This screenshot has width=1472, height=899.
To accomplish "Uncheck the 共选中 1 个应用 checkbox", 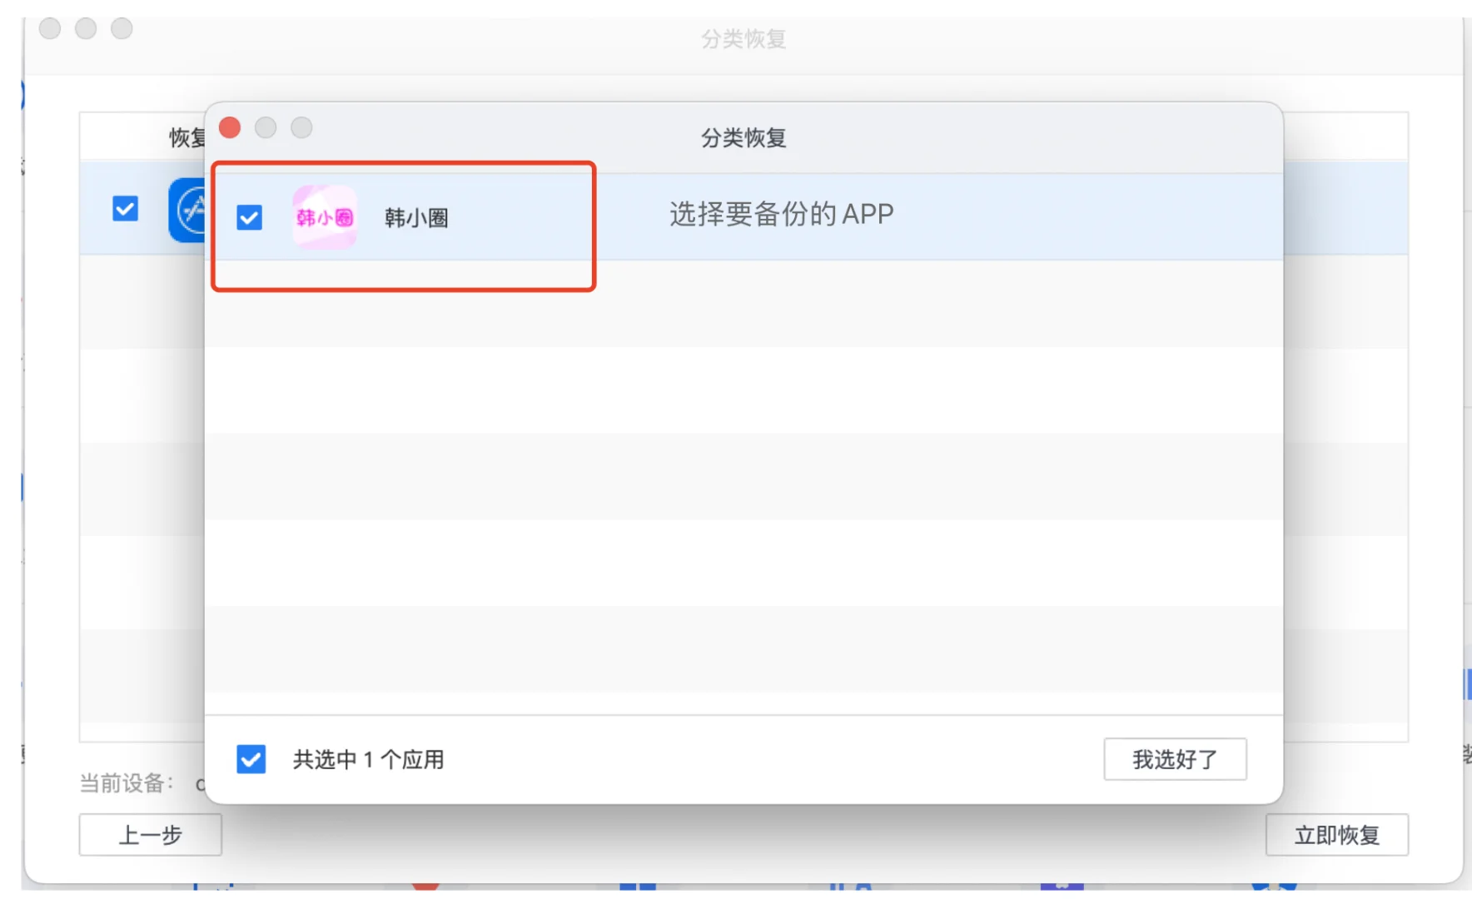I will tap(250, 758).
